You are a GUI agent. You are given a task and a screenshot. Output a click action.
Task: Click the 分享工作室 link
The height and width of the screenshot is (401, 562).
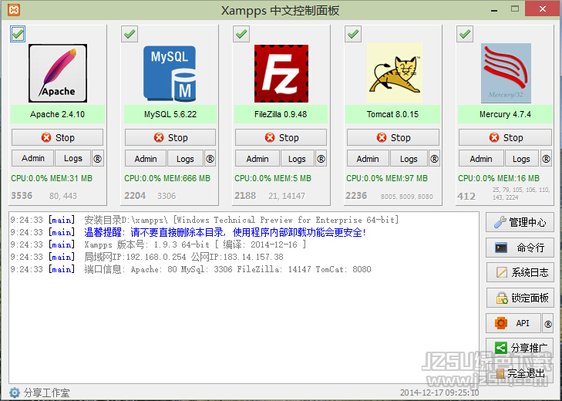(x=46, y=393)
